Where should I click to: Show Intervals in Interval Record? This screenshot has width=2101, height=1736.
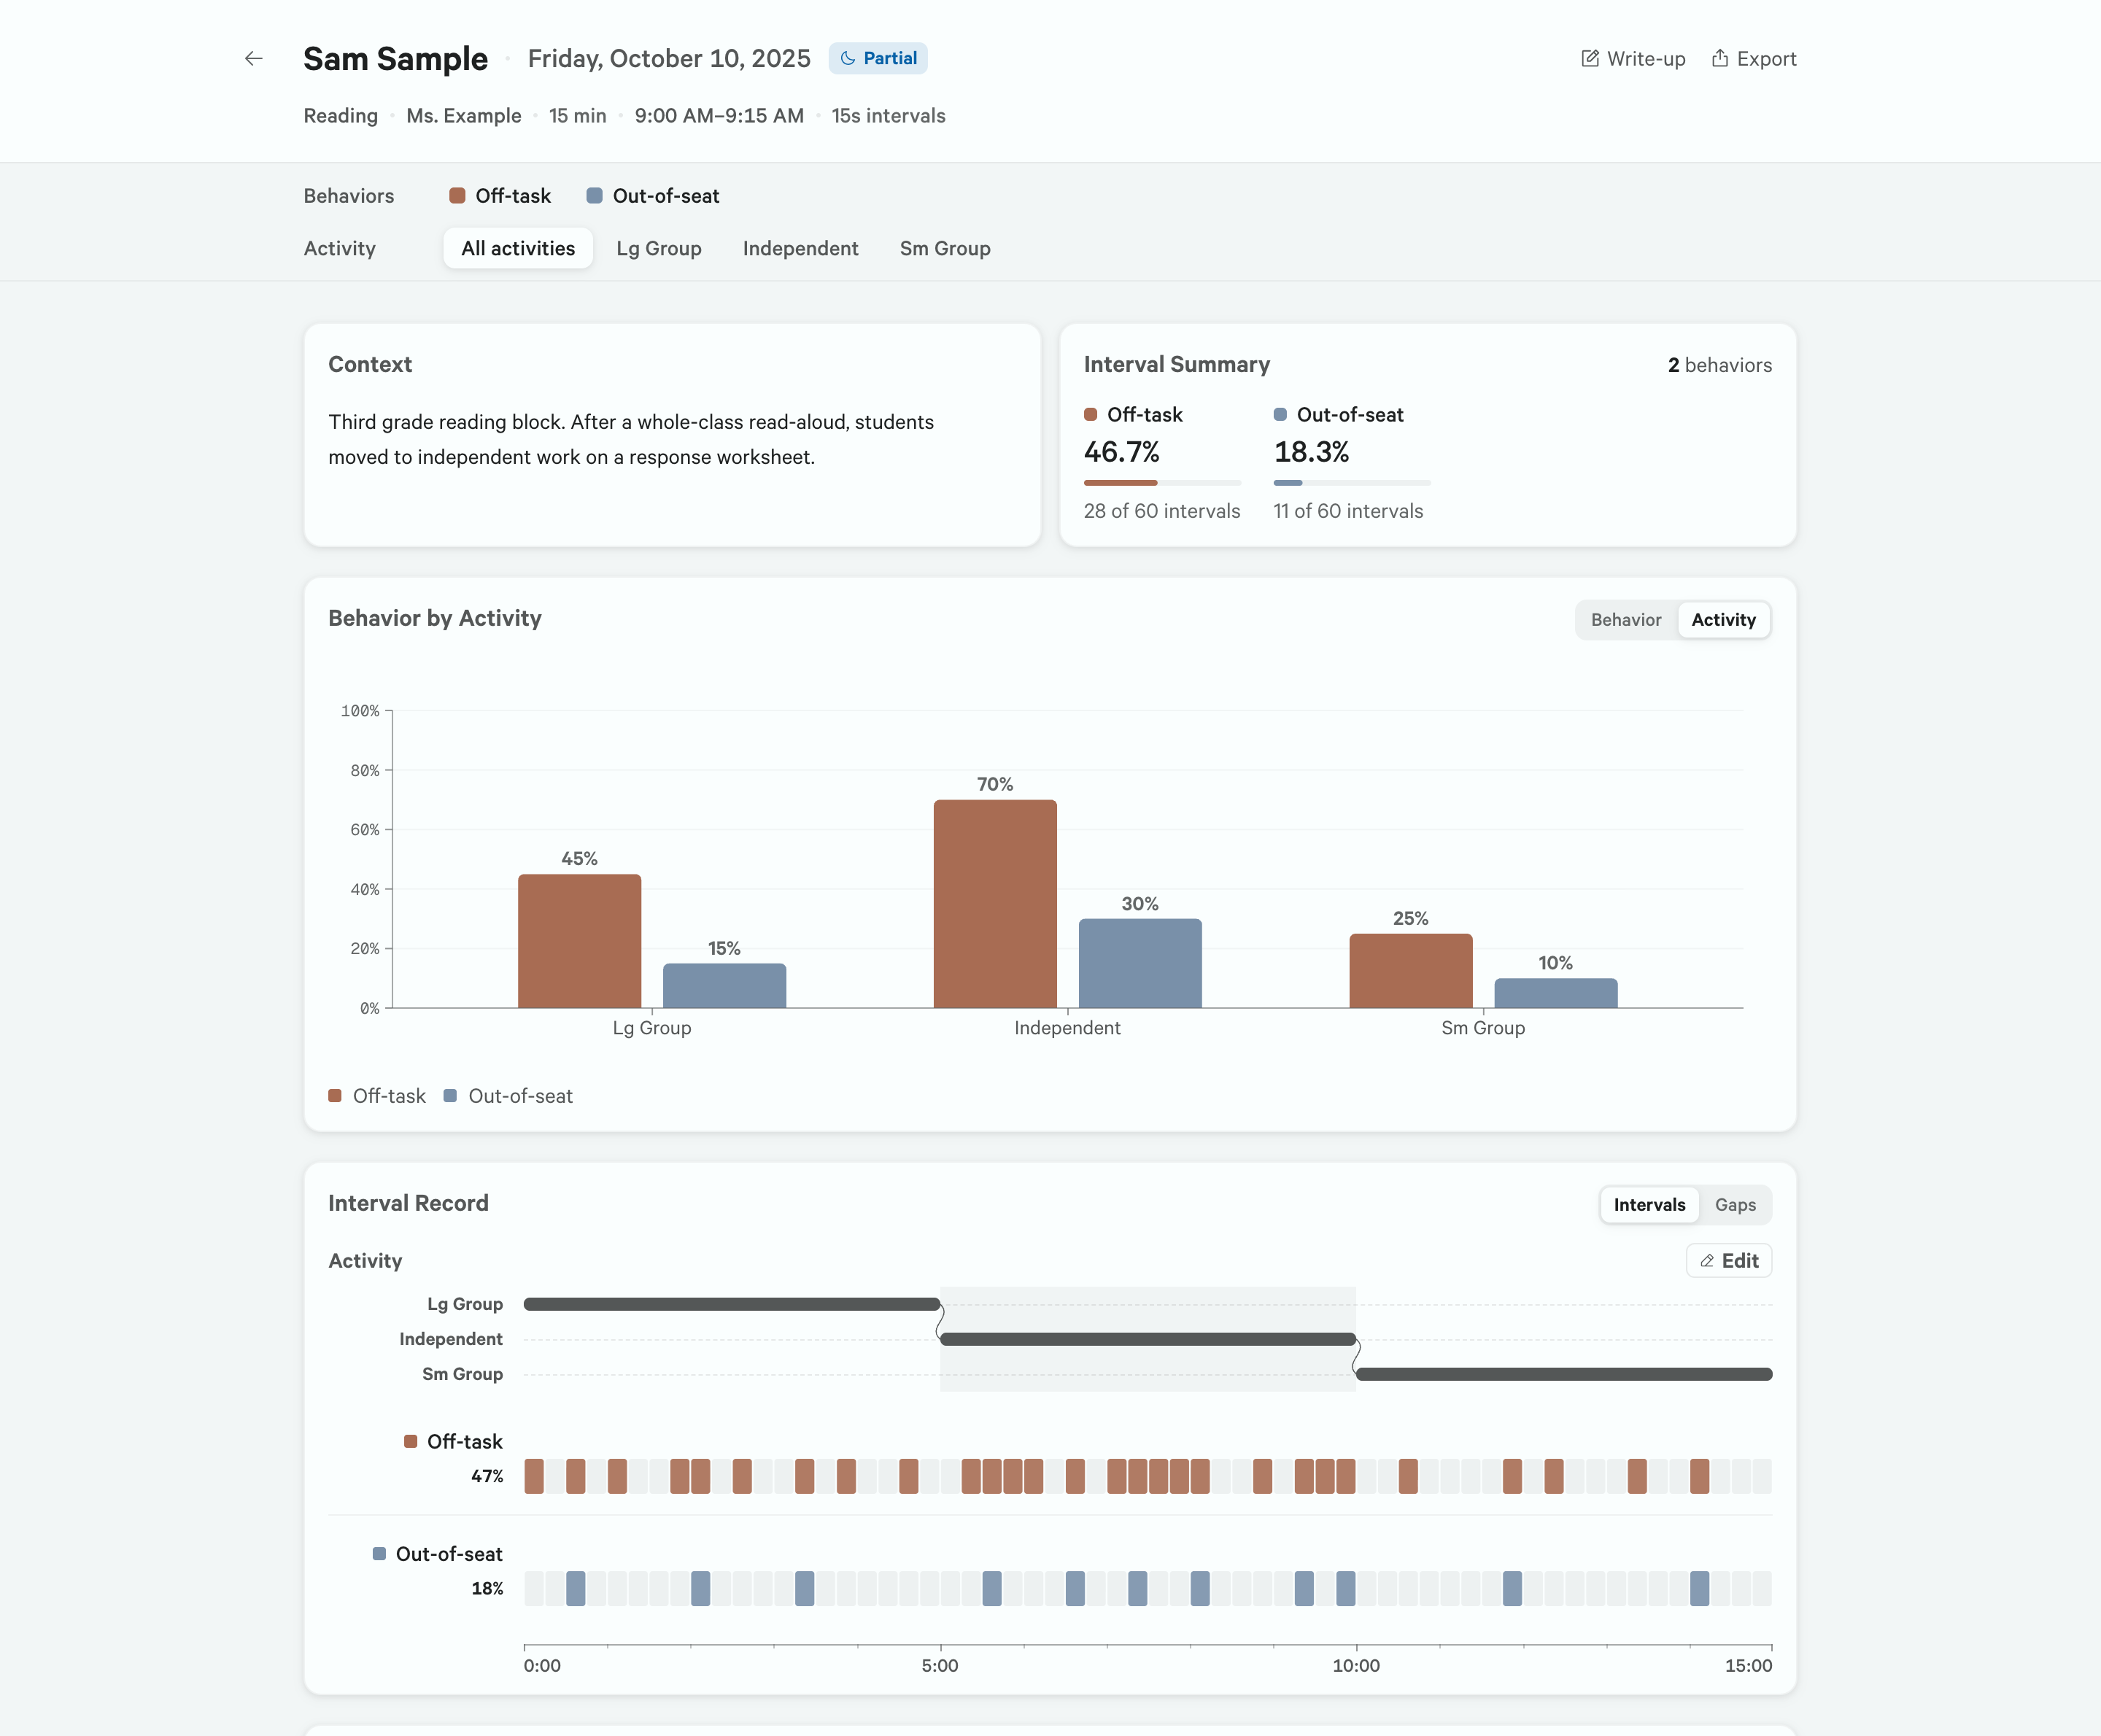pos(1649,1205)
